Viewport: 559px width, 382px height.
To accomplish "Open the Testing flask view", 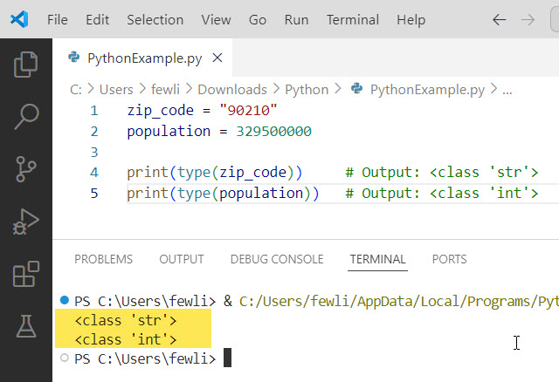I will pos(26,326).
